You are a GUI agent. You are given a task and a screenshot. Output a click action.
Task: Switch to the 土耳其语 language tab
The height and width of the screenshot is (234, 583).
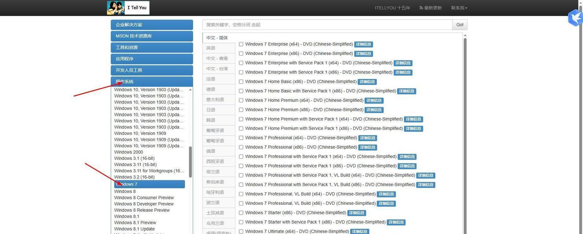[219, 213]
